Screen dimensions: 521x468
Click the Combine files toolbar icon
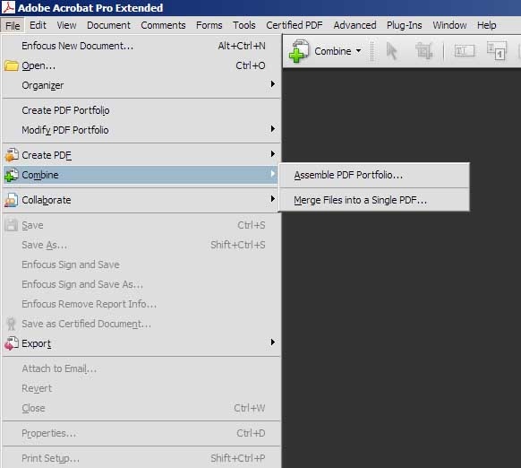click(x=299, y=51)
